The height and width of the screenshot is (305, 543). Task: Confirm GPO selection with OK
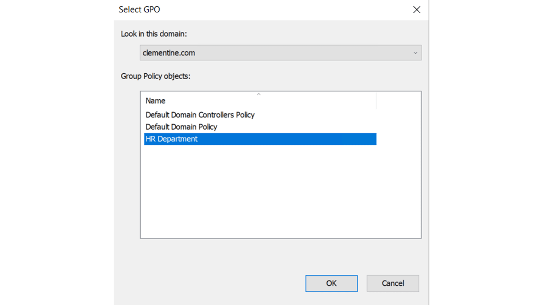click(331, 283)
